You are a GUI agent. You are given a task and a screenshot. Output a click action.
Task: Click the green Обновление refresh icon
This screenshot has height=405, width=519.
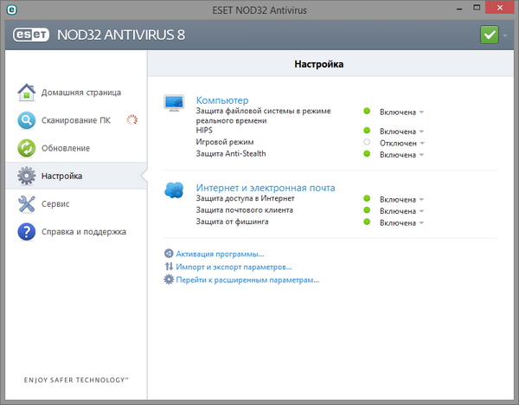27,148
